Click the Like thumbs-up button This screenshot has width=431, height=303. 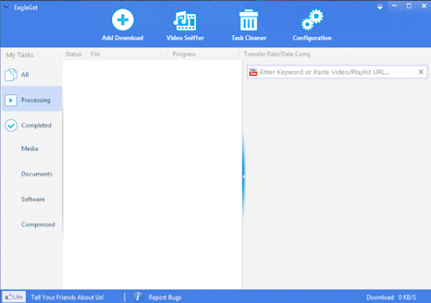[x=14, y=297]
